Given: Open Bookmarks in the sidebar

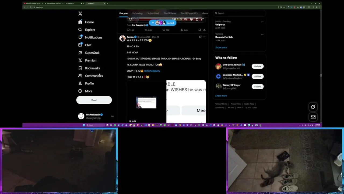Looking at the screenshot, I should pos(89,68).
